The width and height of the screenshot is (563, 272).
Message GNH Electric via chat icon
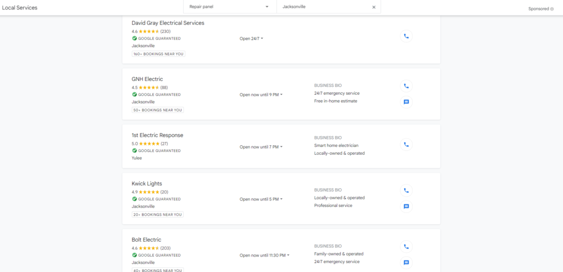(x=406, y=102)
